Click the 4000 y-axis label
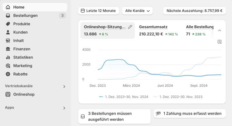 86,50
